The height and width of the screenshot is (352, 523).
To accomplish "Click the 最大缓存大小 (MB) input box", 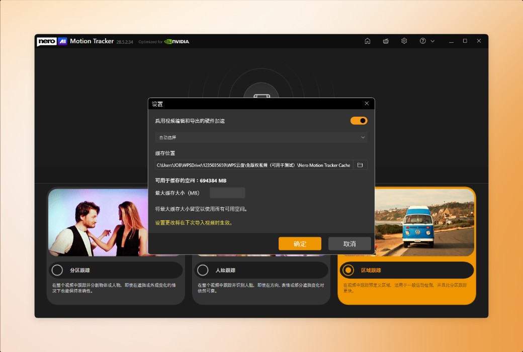I will [227, 192].
